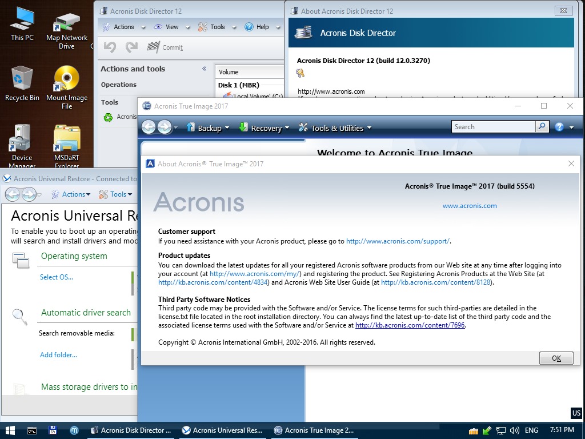The height and width of the screenshot is (439, 585).
Task: Open the Recycle Bin icon
Action: 22,83
